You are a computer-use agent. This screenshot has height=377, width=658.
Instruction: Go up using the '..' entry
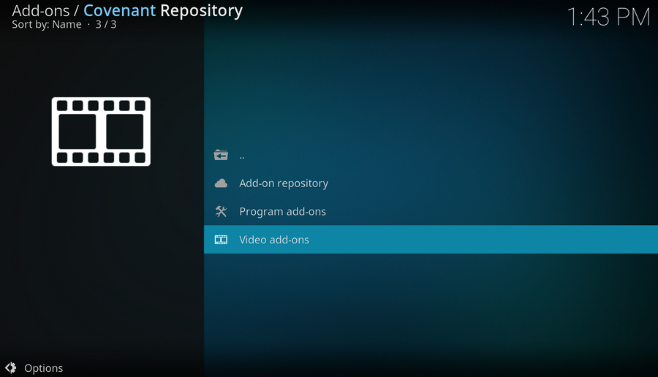(431, 155)
